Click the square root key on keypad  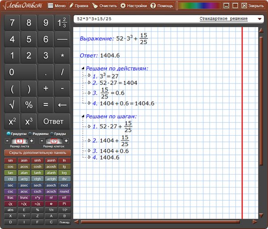tap(12, 105)
